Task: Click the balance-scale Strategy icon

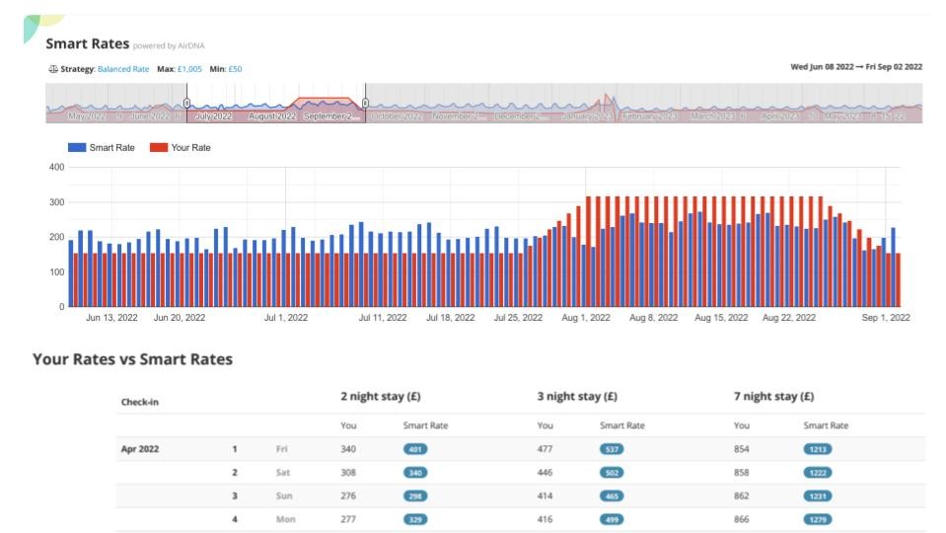Action: point(51,69)
